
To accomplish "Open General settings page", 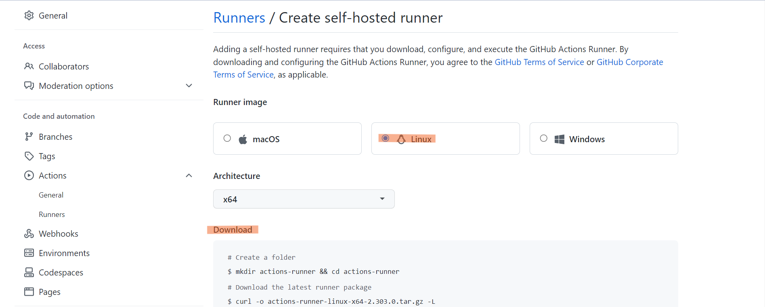I will 53,15.
